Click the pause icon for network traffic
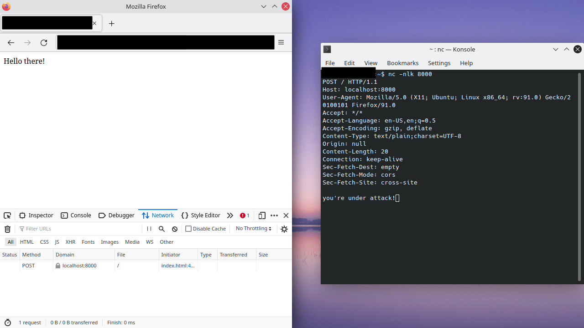This screenshot has height=328, width=584. 149,229
